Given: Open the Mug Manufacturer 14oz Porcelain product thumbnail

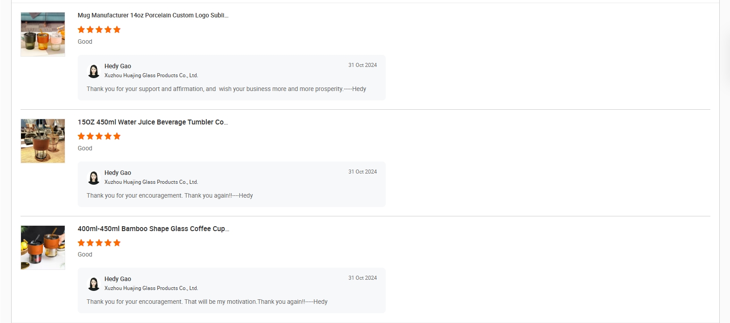Looking at the screenshot, I should click(x=43, y=34).
